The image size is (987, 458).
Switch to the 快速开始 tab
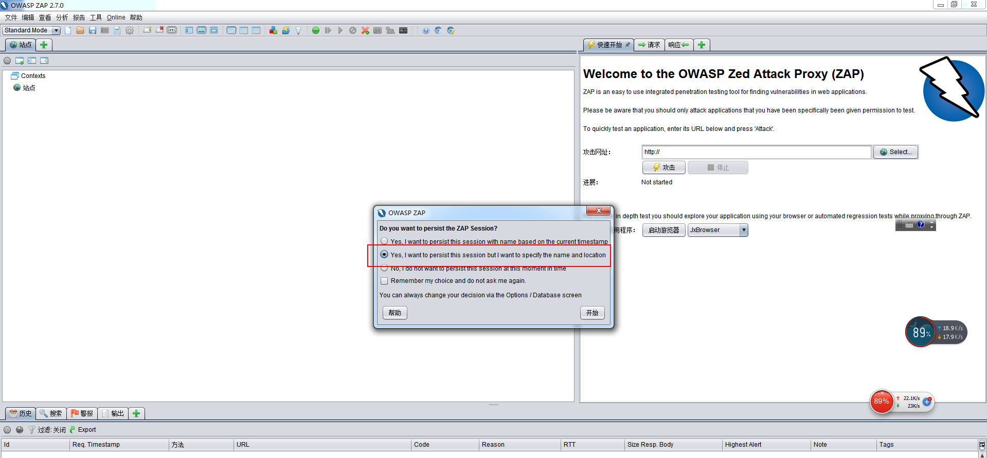[x=609, y=45]
